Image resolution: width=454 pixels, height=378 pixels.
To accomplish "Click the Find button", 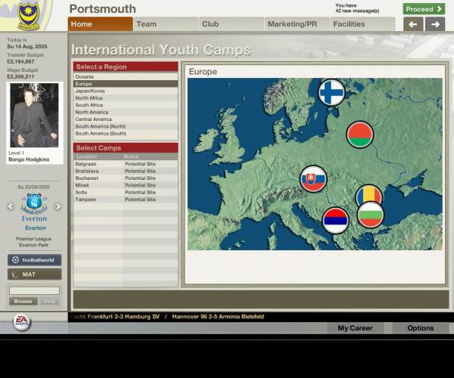I will point(49,302).
